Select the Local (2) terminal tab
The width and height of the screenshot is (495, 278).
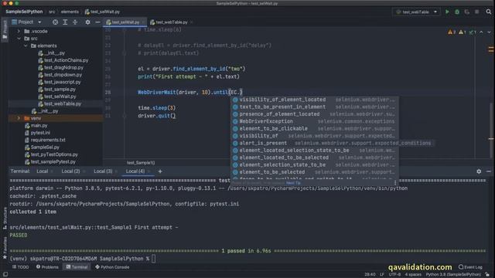coord(70,171)
